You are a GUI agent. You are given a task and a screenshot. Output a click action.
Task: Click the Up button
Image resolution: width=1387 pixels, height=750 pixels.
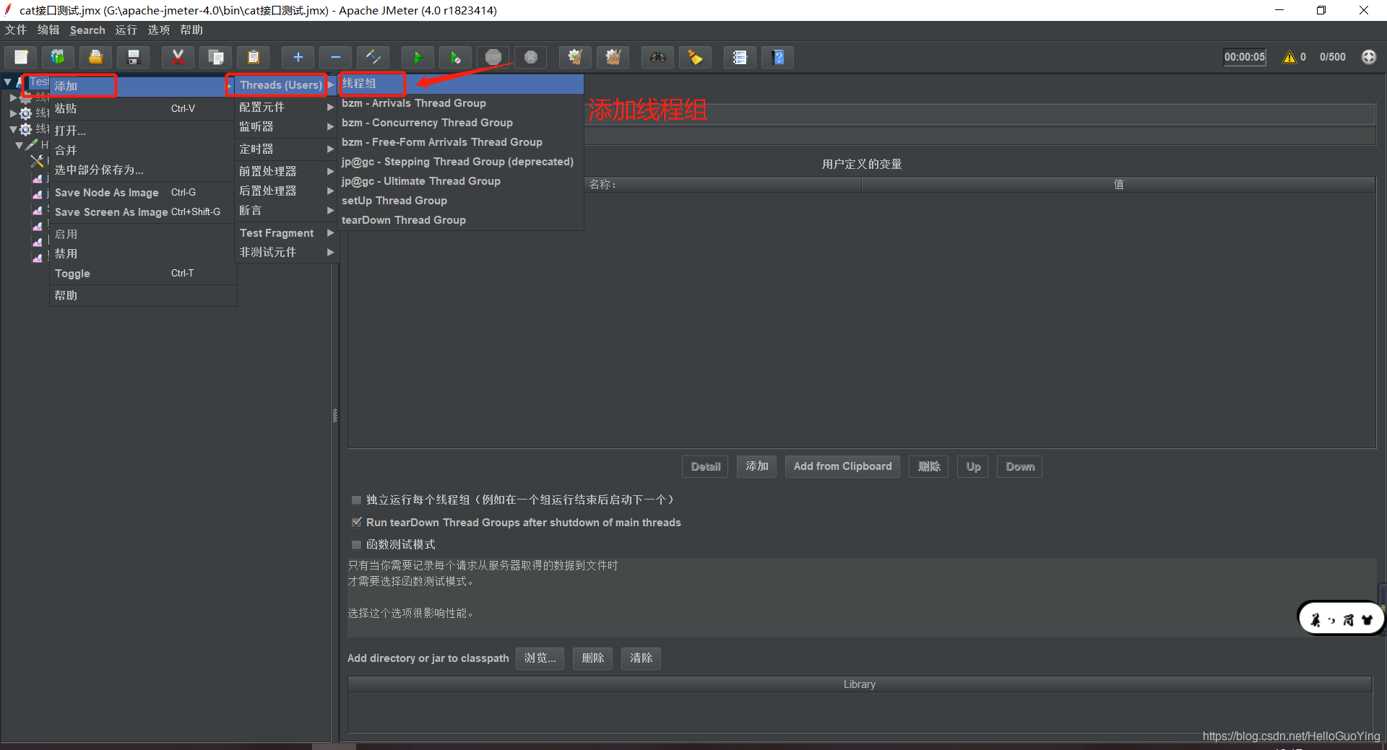tap(973, 466)
